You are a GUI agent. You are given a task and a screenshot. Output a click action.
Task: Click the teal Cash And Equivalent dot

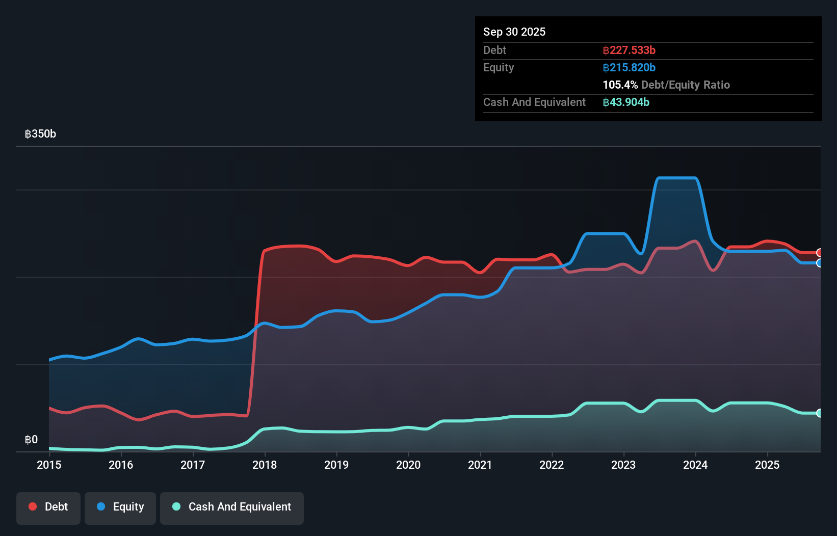pos(175,506)
